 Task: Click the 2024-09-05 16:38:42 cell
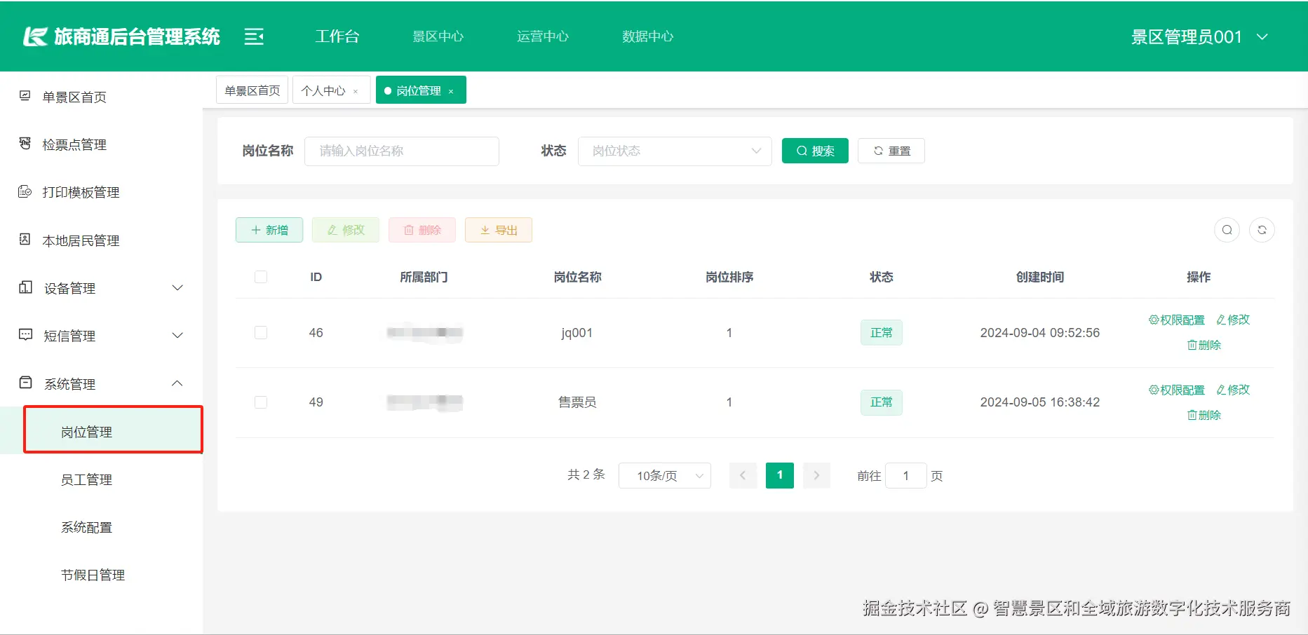pos(1040,402)
